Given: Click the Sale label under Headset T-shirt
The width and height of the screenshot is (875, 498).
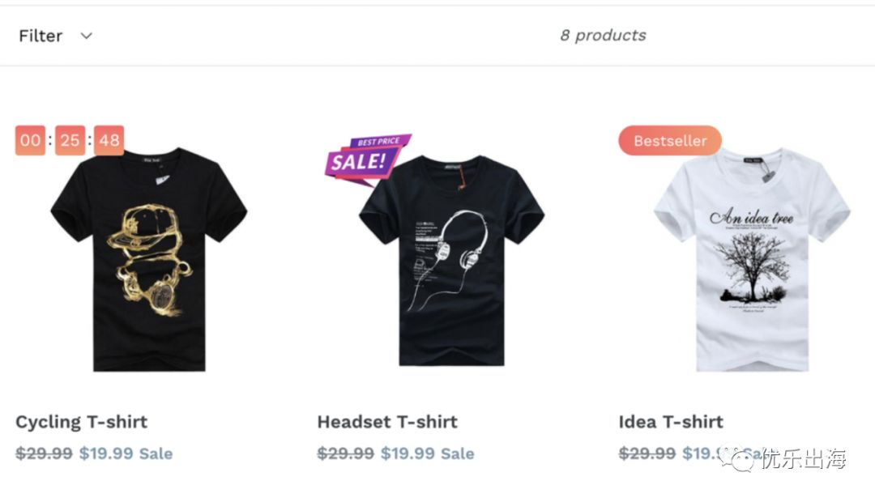Looking at the screenshot, I should (x=457, y=453).
